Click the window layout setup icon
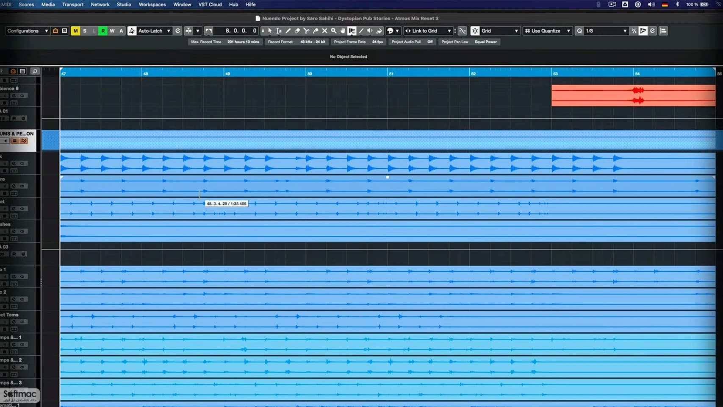The width and height of the screenshot is (723, 407). point(663,31)
